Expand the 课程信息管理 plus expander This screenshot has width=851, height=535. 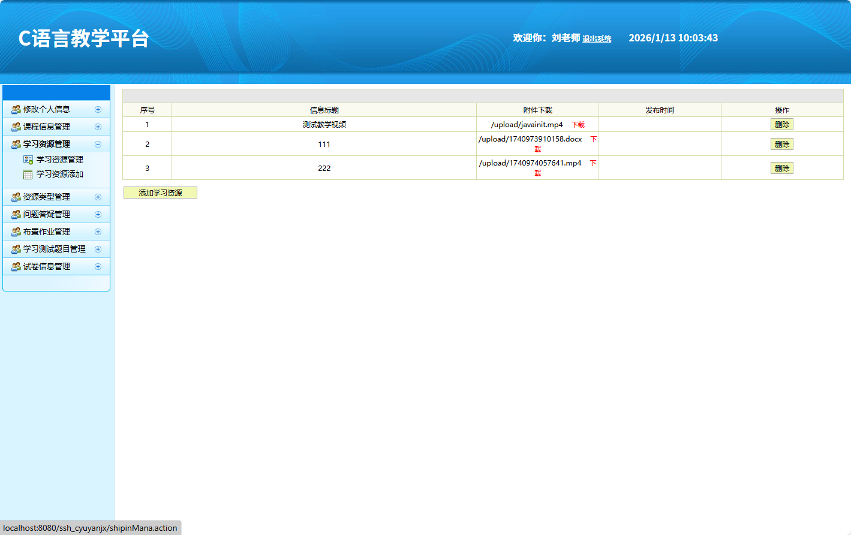click(x=98, y=127)
